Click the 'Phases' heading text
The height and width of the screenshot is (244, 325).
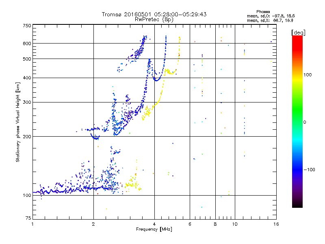coord(263,12)
